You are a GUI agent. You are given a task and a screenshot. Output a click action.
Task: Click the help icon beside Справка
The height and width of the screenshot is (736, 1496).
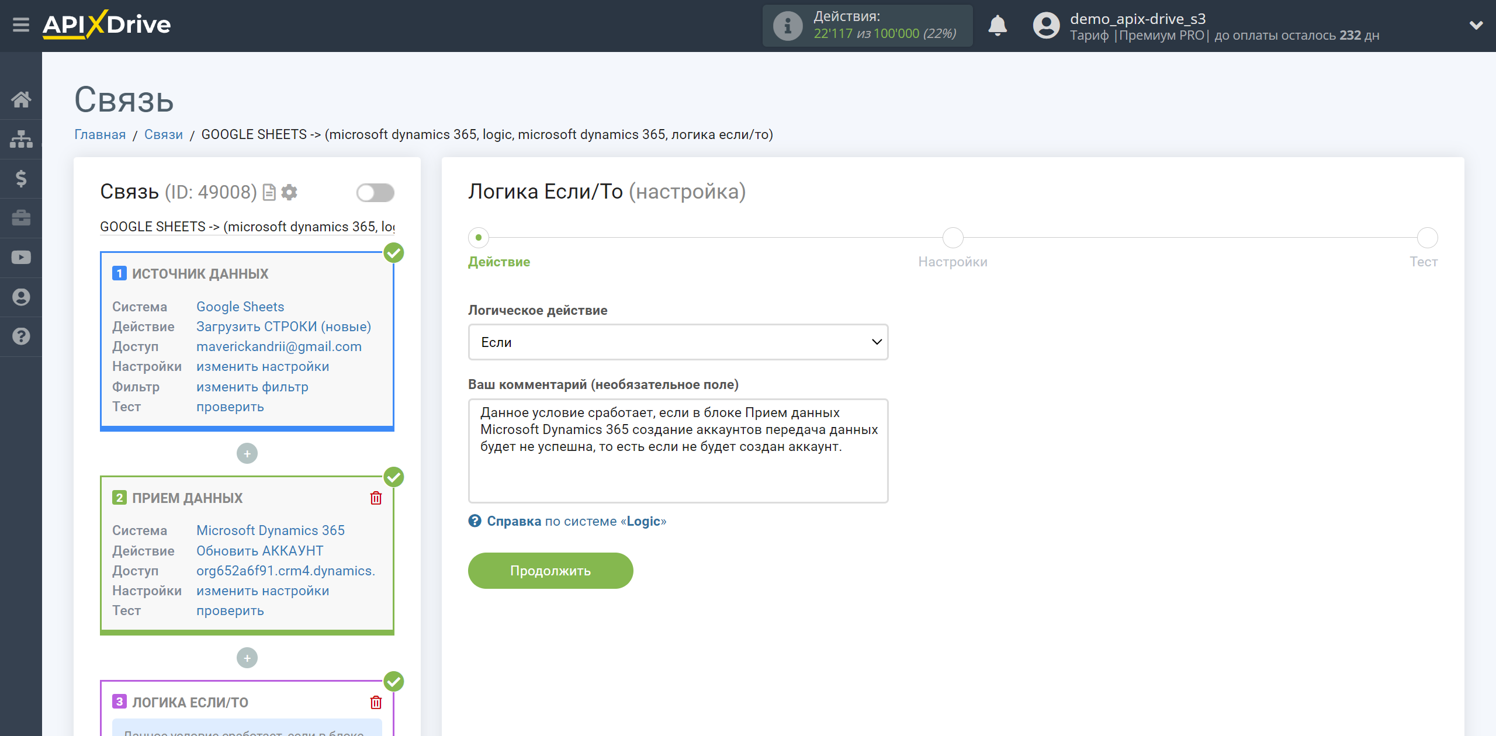(475, 520)
